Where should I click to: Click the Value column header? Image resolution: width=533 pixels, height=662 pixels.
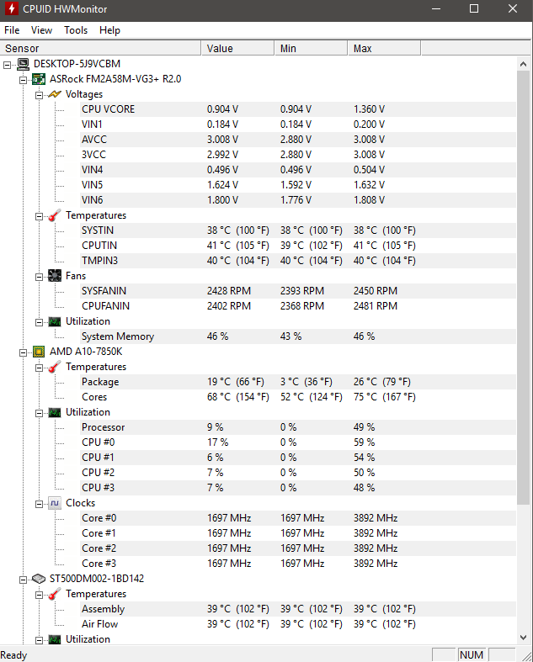(x=237, y=49)
